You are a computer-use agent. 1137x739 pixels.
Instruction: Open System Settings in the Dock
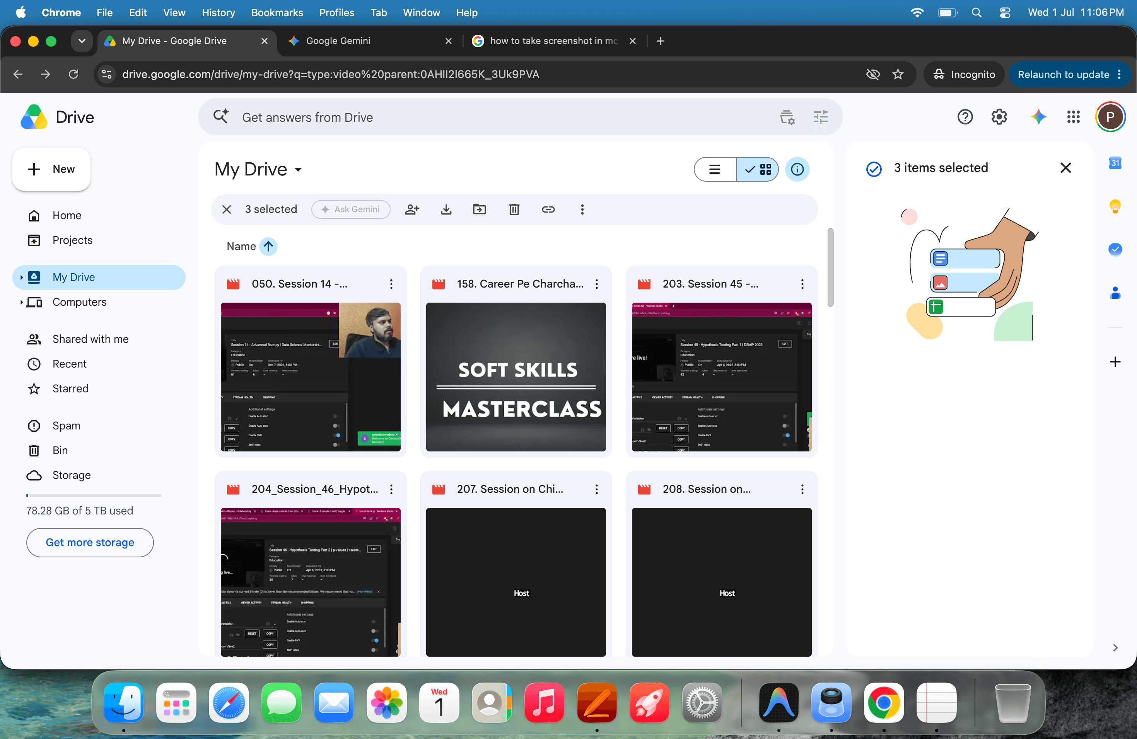(702, 703)
